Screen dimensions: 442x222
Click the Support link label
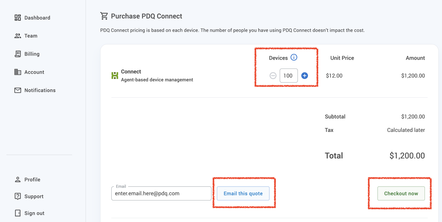click(34, 197)
